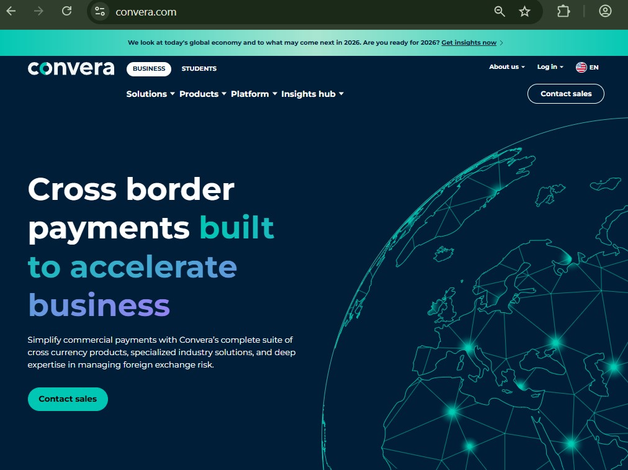Click the zoom magnifier icon in the toolbar
This screenshot has height=470, width=628.
pyautogui.click(x=499, y=11)
